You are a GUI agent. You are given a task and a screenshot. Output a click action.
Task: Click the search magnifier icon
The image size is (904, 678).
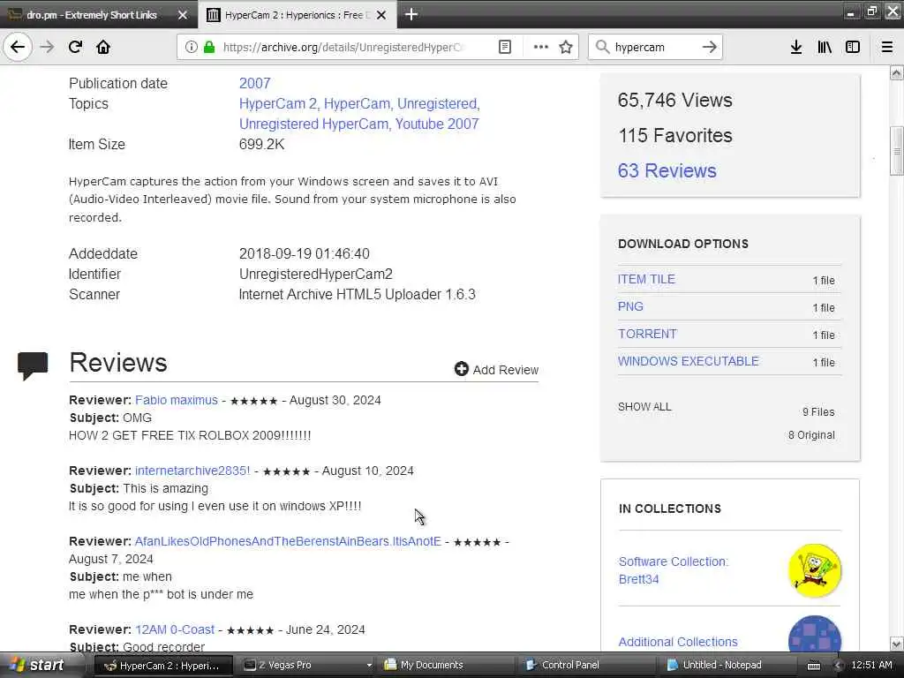(x=602, y=48)
